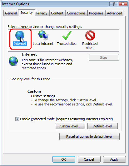Go to the Content tab
The height and width of the screenshot is (166, 129).
pos(57,13)
